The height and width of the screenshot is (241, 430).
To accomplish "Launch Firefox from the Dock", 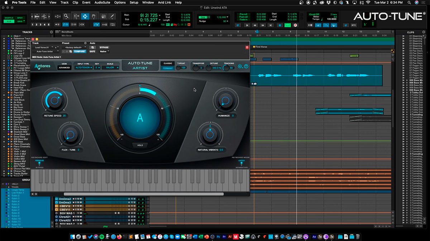I will coord(119,237).
